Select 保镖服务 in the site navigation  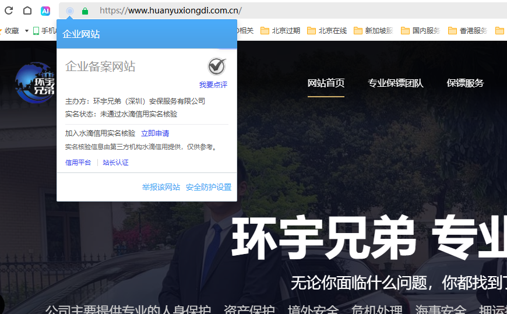[465, 83]
